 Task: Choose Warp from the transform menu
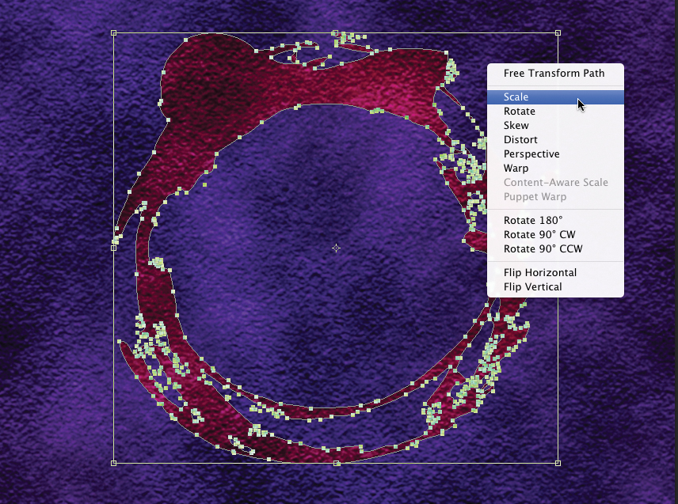click(x=516, y=169)
